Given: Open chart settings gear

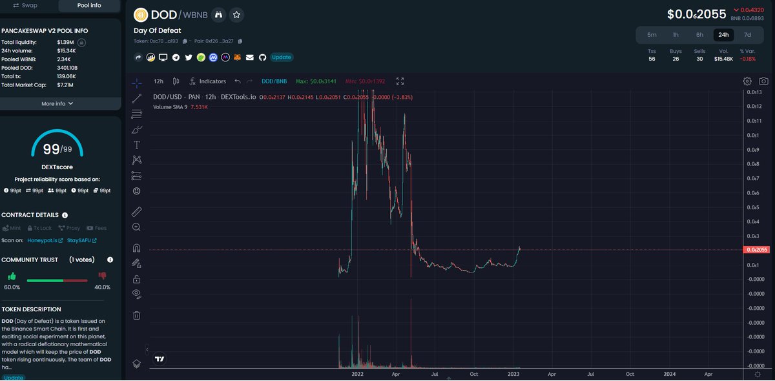Looking at the screenshot, I should coord(747,81).
